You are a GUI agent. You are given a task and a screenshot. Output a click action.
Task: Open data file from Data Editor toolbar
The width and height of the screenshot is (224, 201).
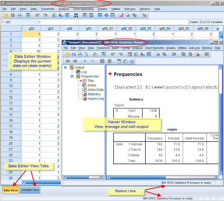pyautogui.click(x=6, y=15)
